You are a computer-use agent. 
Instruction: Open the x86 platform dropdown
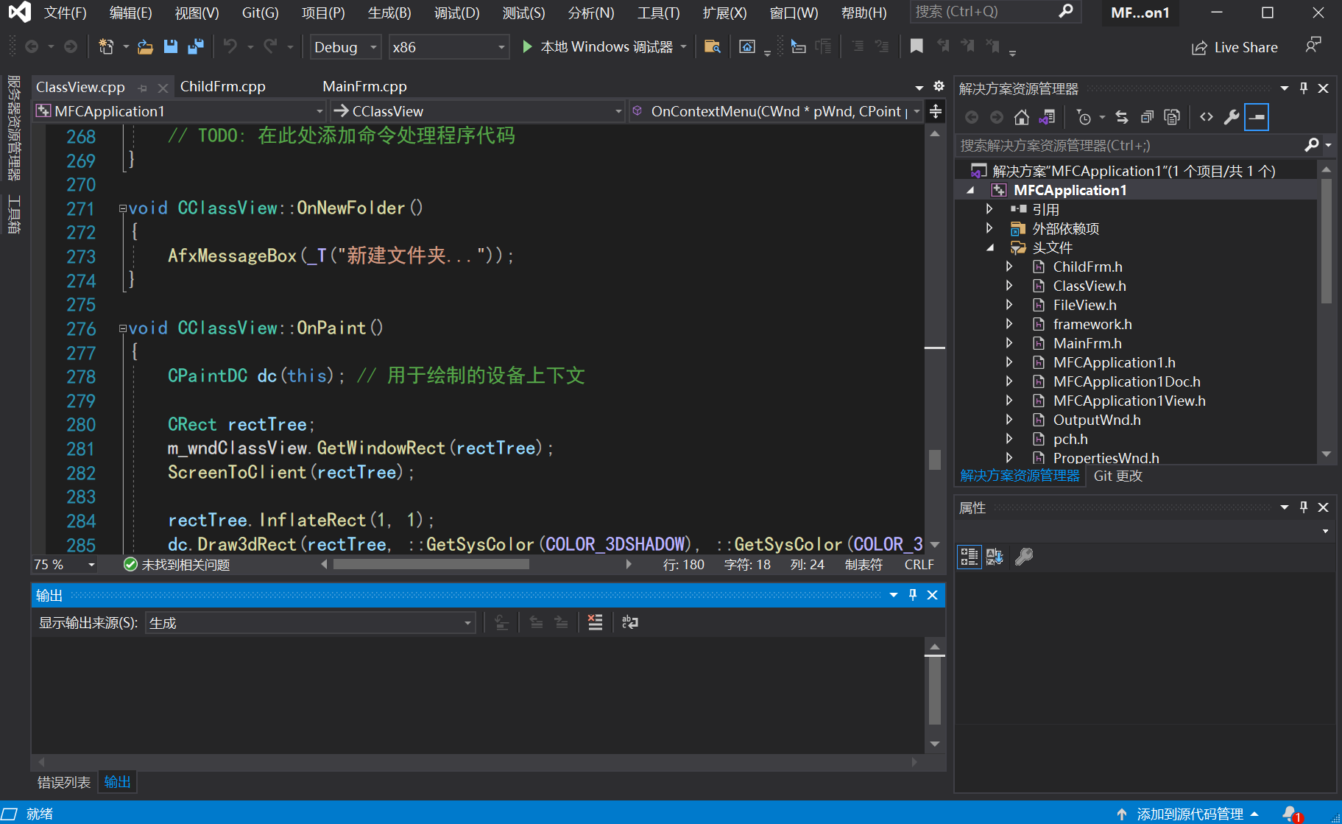[x=448, y=47]
